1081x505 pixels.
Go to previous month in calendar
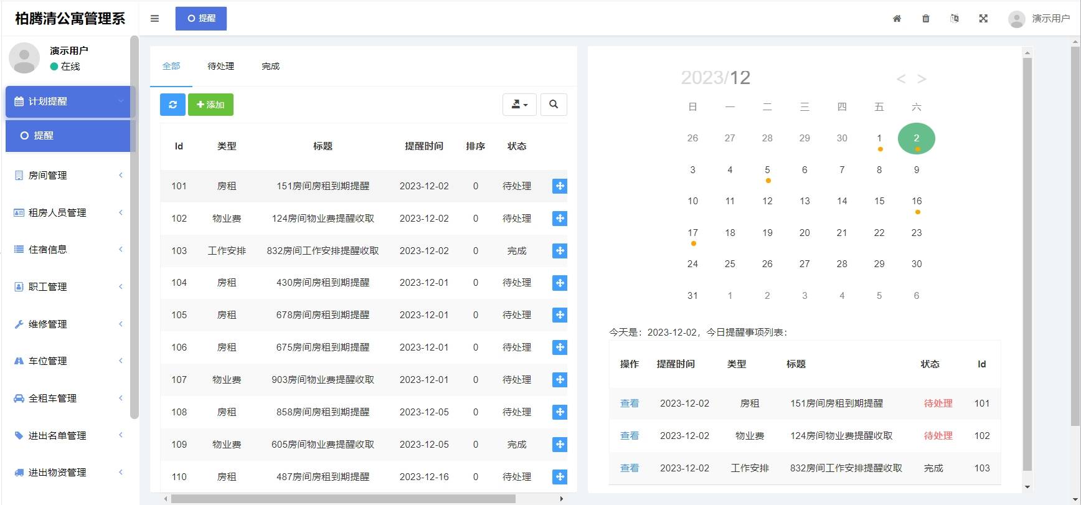pyautogui.click(x=900, y=79)
